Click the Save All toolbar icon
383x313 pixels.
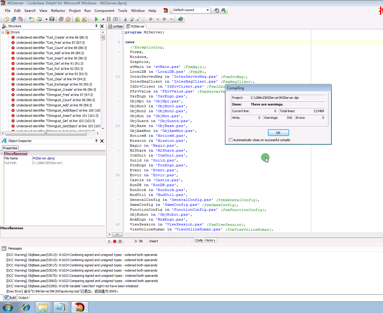click(x=61, y=19)
